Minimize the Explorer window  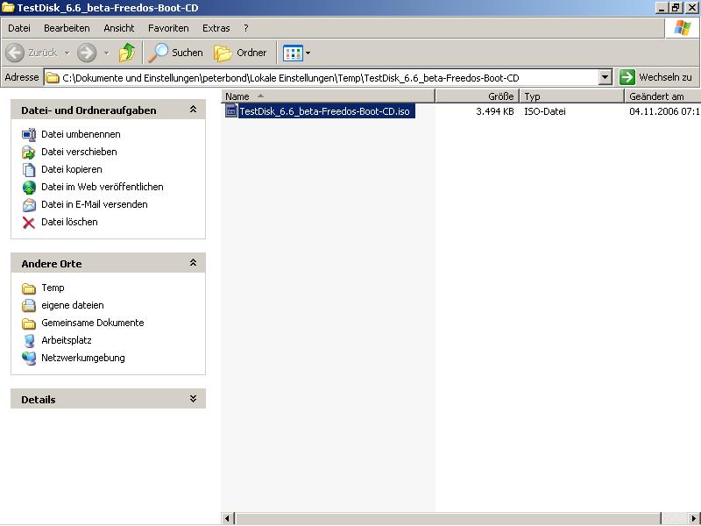point(662,8)
